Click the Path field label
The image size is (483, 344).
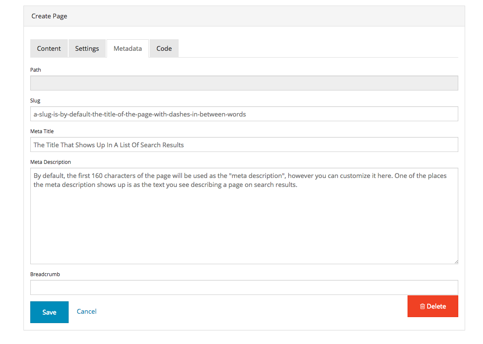pos(35,70)
